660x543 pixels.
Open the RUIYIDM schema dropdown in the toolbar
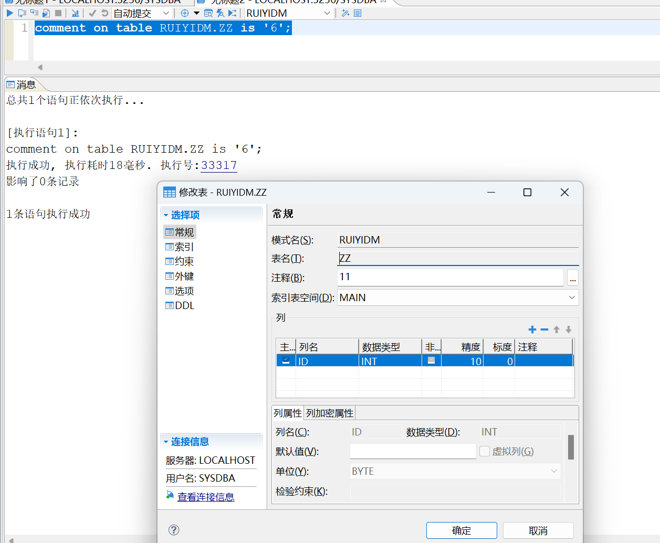point(288,13)
